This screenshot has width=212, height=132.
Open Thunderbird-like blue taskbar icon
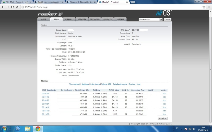[x=17, y=129]
